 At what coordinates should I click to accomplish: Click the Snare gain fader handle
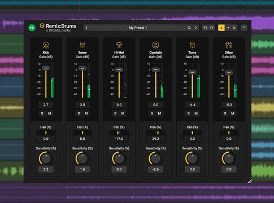coord(82,68)
